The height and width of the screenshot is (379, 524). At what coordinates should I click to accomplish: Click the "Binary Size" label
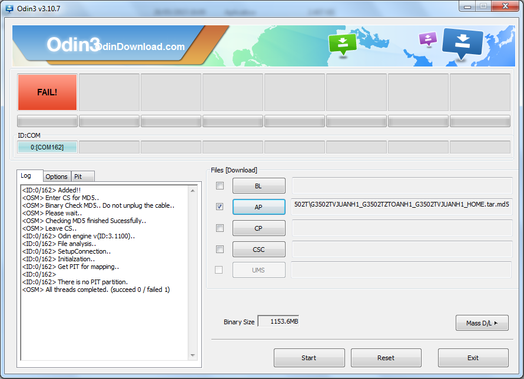coord(239,322)
